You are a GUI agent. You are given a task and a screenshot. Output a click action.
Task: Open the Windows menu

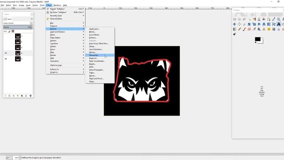coord(57,5)
